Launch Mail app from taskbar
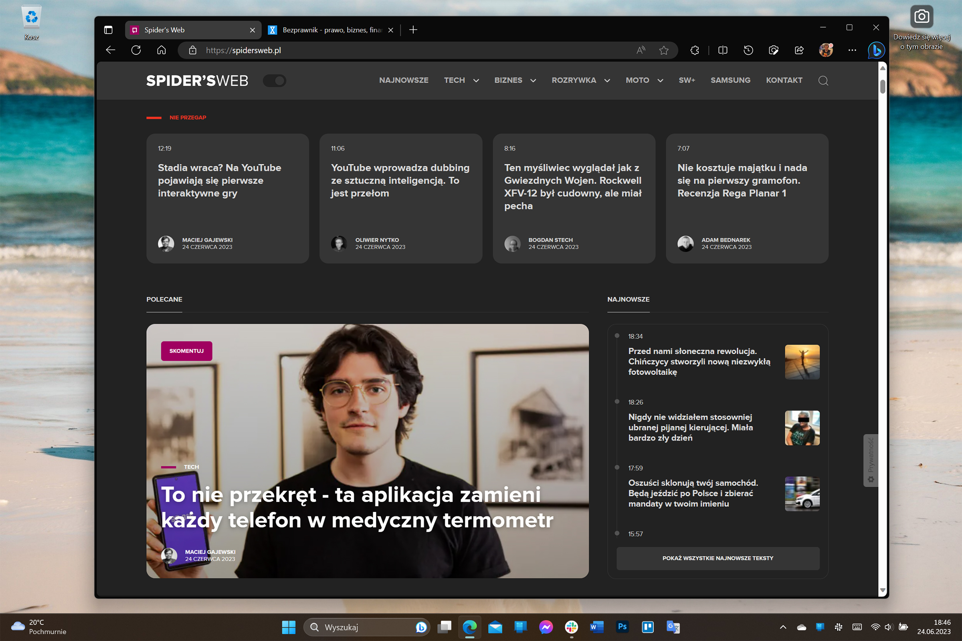This screenshot has width=962, height=641. (495, 627)
